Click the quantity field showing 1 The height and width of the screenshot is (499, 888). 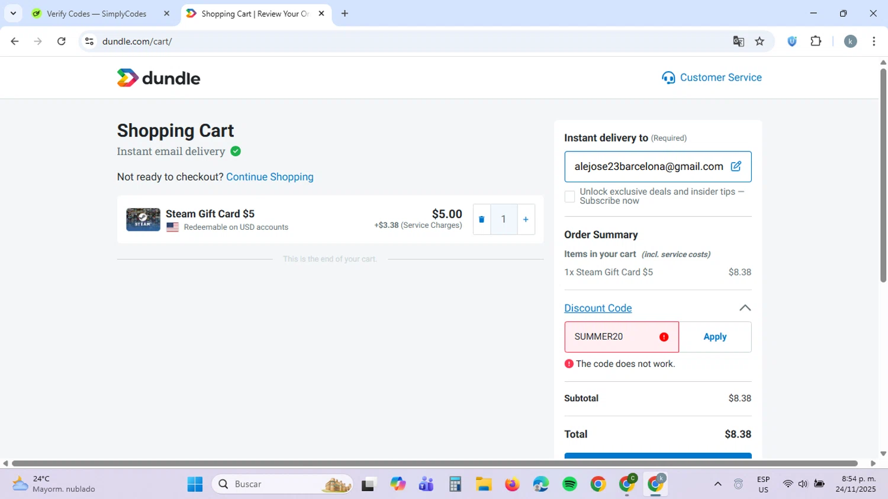coord(504,220)
